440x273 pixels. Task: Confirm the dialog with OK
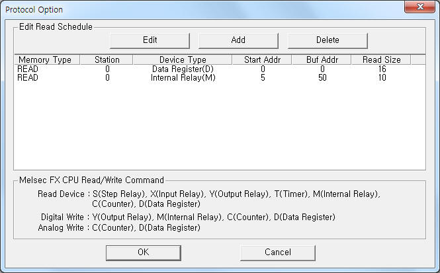click(143, 253)
